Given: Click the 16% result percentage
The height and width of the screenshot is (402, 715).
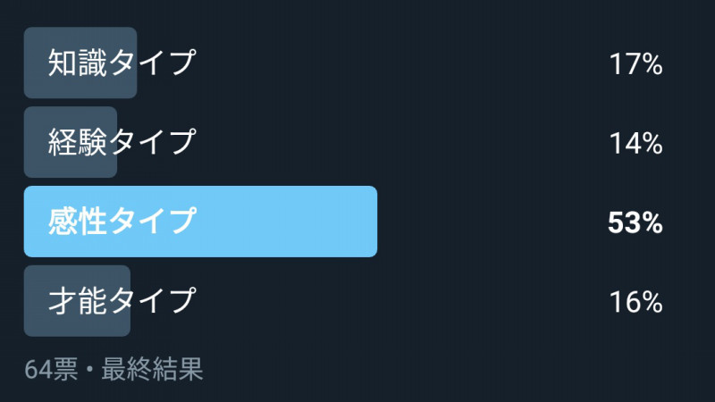Looking at the screenshot, I should pyautogui.click(x=635, y=302).
